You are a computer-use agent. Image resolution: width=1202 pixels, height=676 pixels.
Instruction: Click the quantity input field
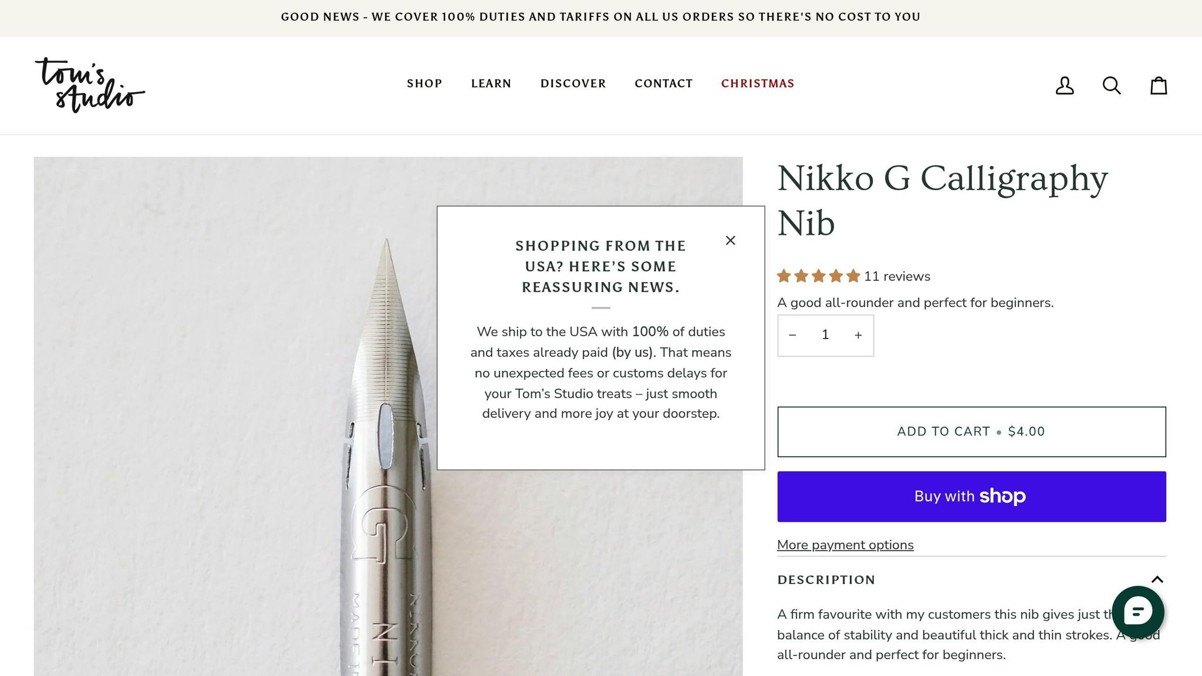(x=825, y=334)
